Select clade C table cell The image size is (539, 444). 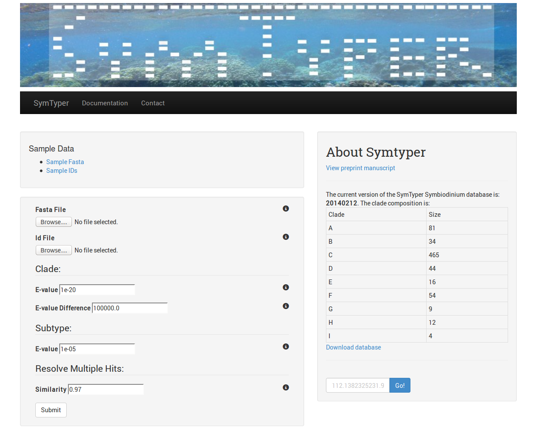pos(376,255)
